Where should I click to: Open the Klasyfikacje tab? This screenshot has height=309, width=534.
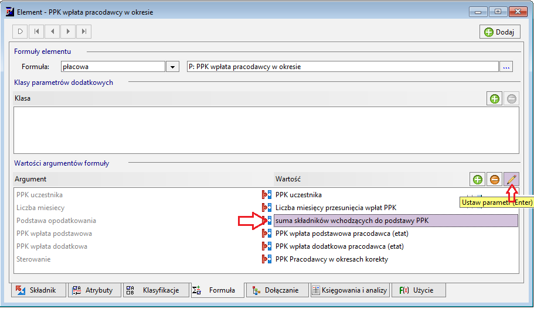[x=156, y=290]
